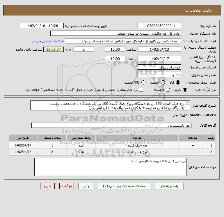Viewport: 224px width, 217px height.
Task: Open مشاهده مدارک پیوستی (2) button
Action: click(x=124, y=186)
